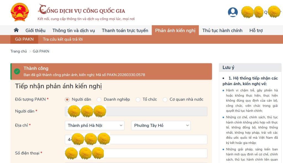Select the Tổ chức radio option

coord(138,99)
